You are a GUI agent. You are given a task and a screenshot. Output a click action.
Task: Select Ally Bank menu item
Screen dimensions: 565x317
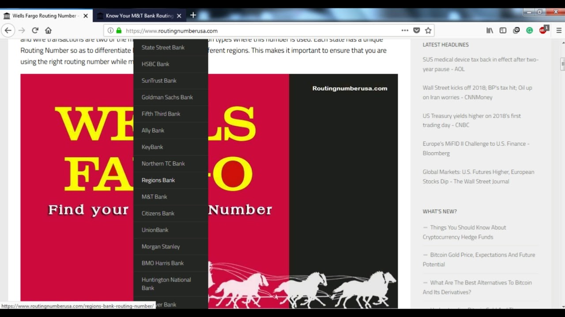[x=170, y=130]
